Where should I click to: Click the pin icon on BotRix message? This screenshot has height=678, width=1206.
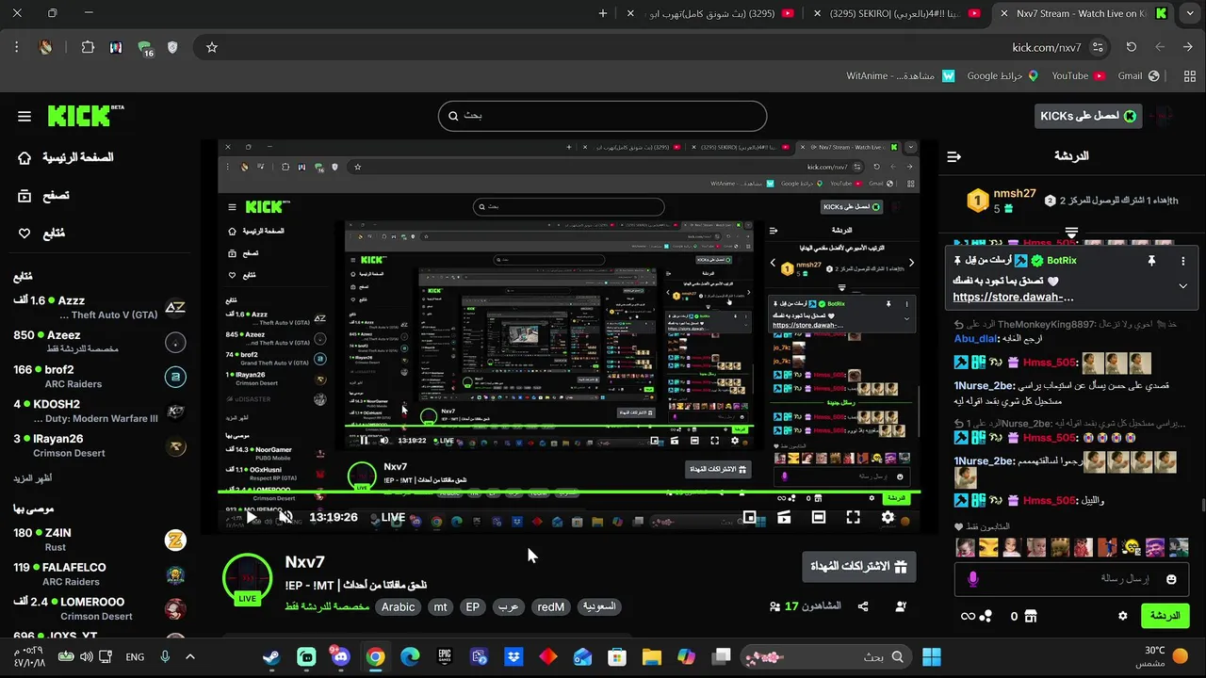1151,261
